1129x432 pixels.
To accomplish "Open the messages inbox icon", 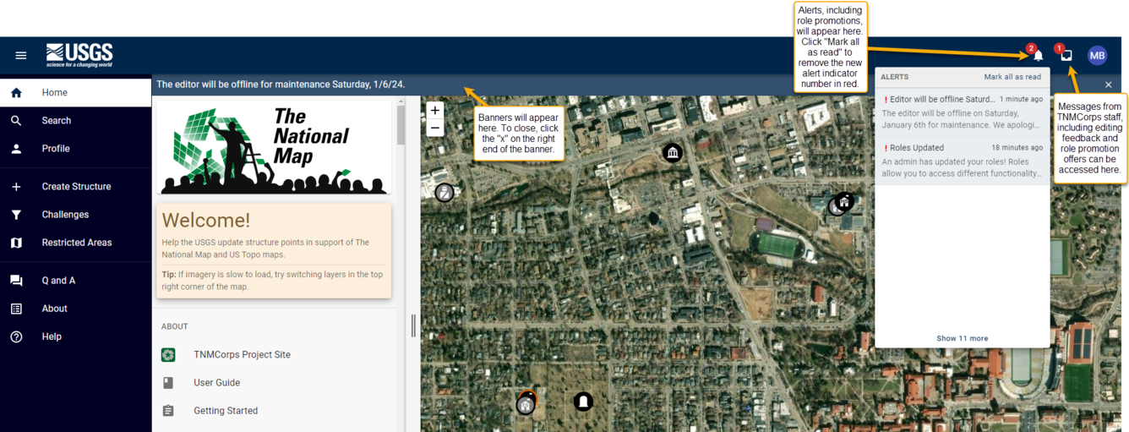I will pos(1066,56).
